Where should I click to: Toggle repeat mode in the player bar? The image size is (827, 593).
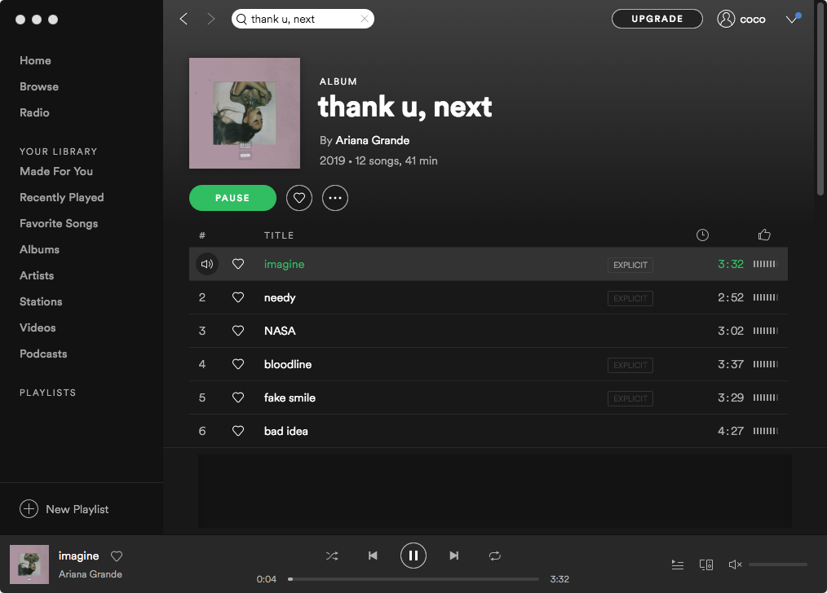coord(495,556)
